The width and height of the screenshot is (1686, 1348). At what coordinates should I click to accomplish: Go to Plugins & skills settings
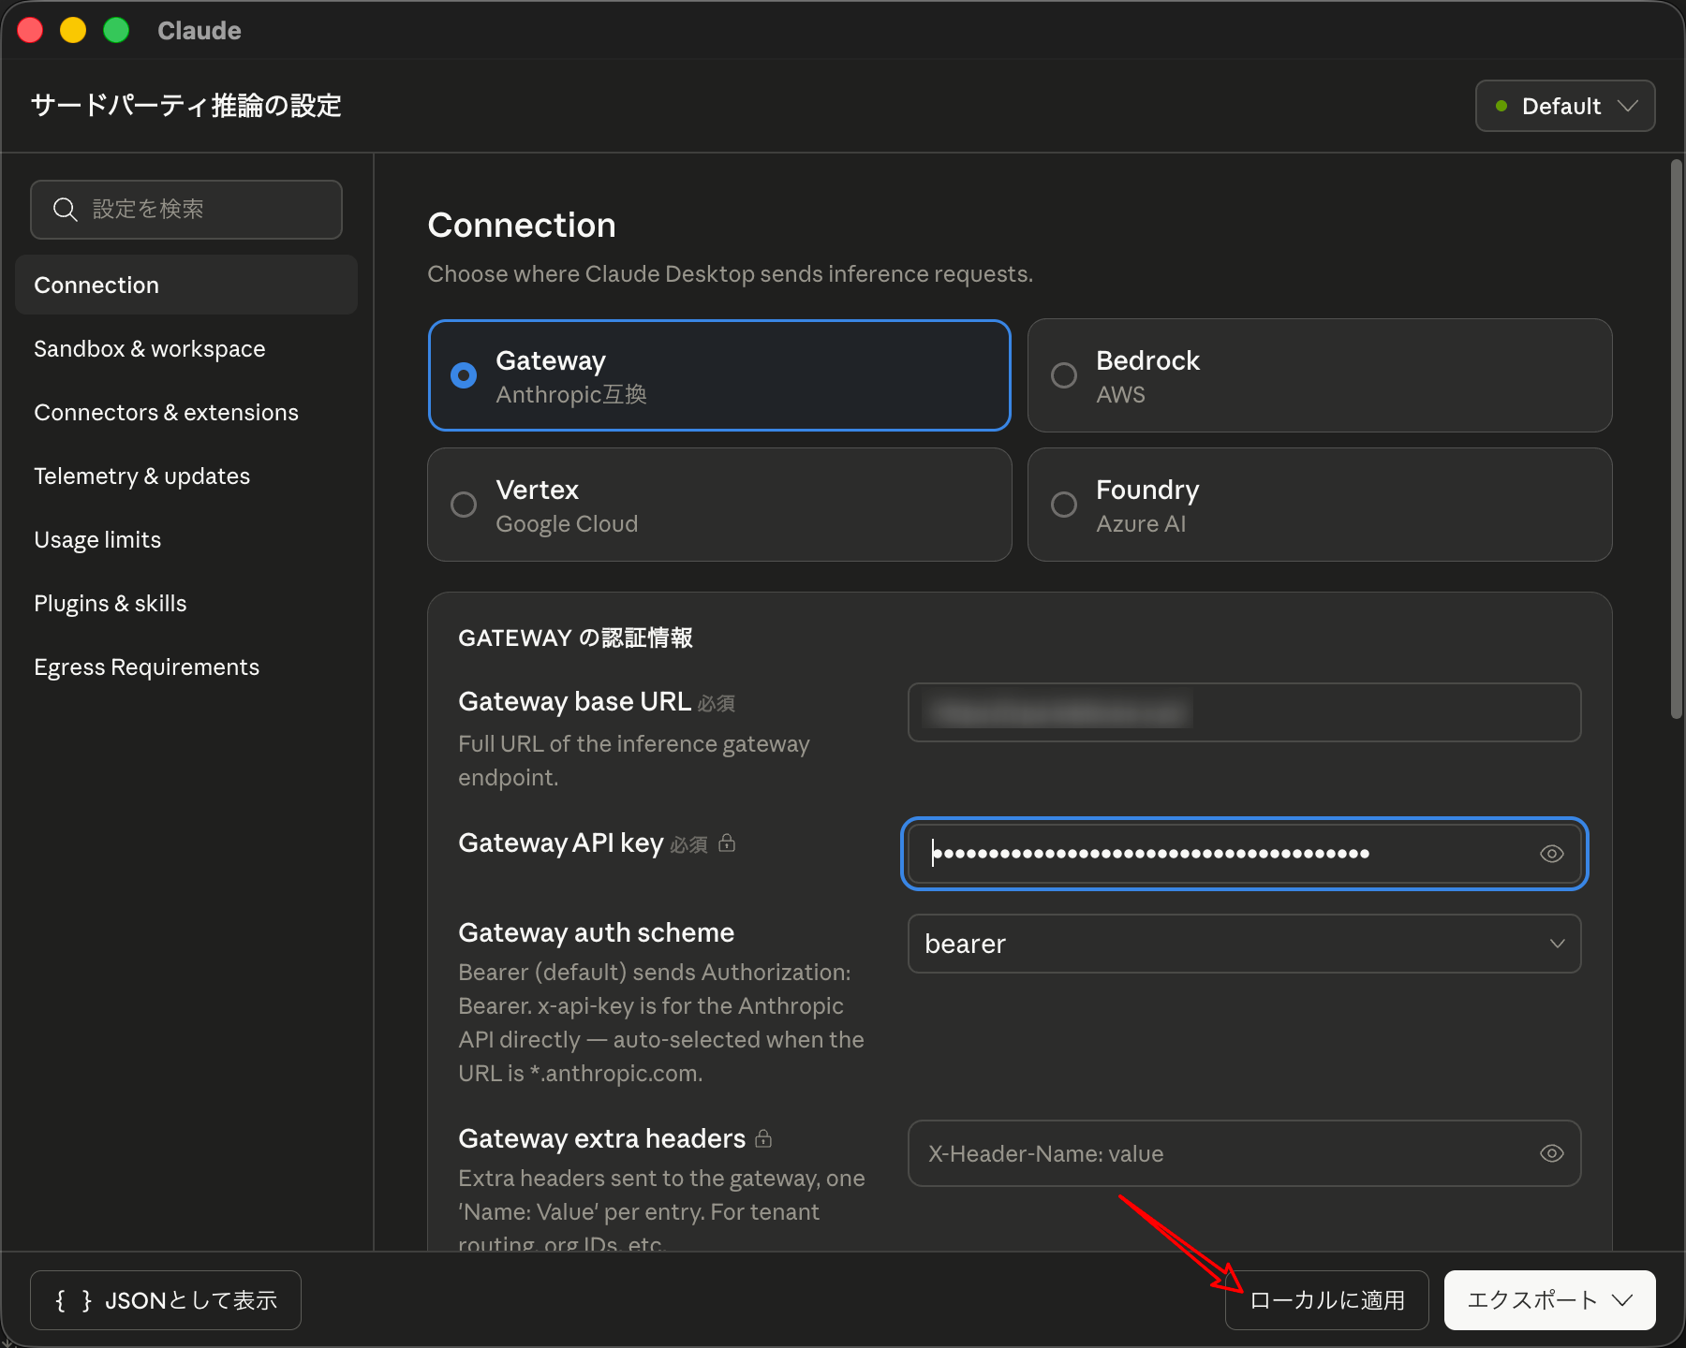[x=186, y=603]
